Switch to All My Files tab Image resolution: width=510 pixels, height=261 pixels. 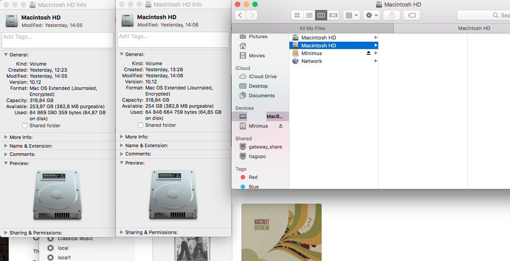point(312,28)
